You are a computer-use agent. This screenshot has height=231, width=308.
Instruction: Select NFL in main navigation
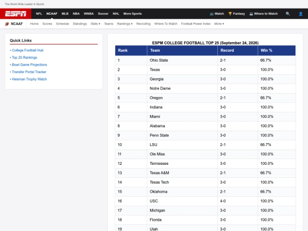39,14
